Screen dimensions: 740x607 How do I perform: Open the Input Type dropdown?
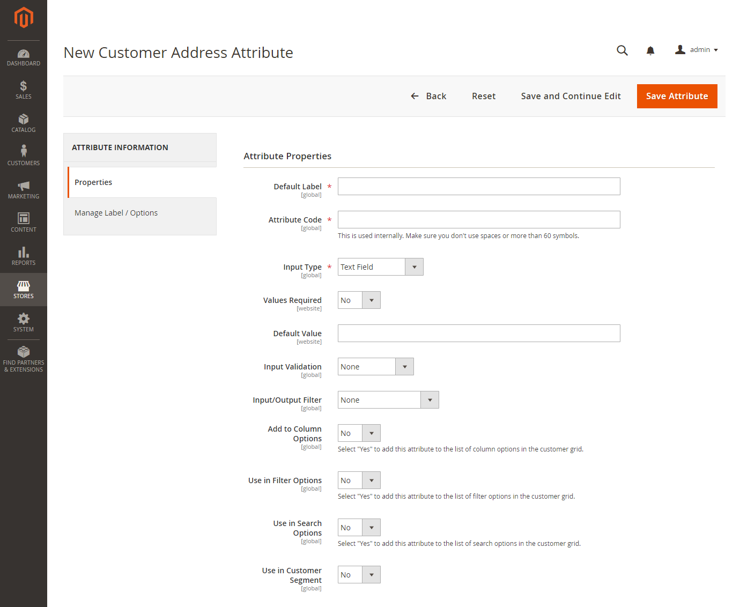pos(381,267)
